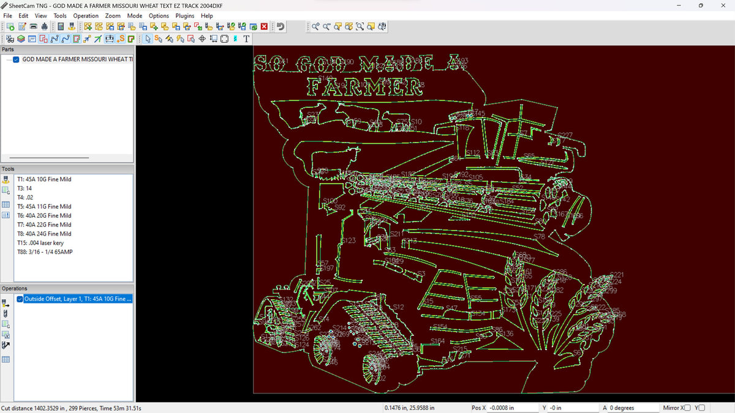Click the table icon in Tools panel
The width and height of the screenshot is (735, 413).
pos(6,204)
